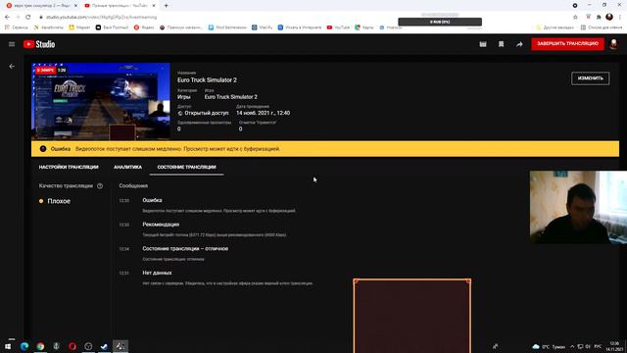Image resolution: width=627 pixels, height=353 pixels.
Task: Launch Microsoft Edge from the taskbar
Action: point(24,346)
